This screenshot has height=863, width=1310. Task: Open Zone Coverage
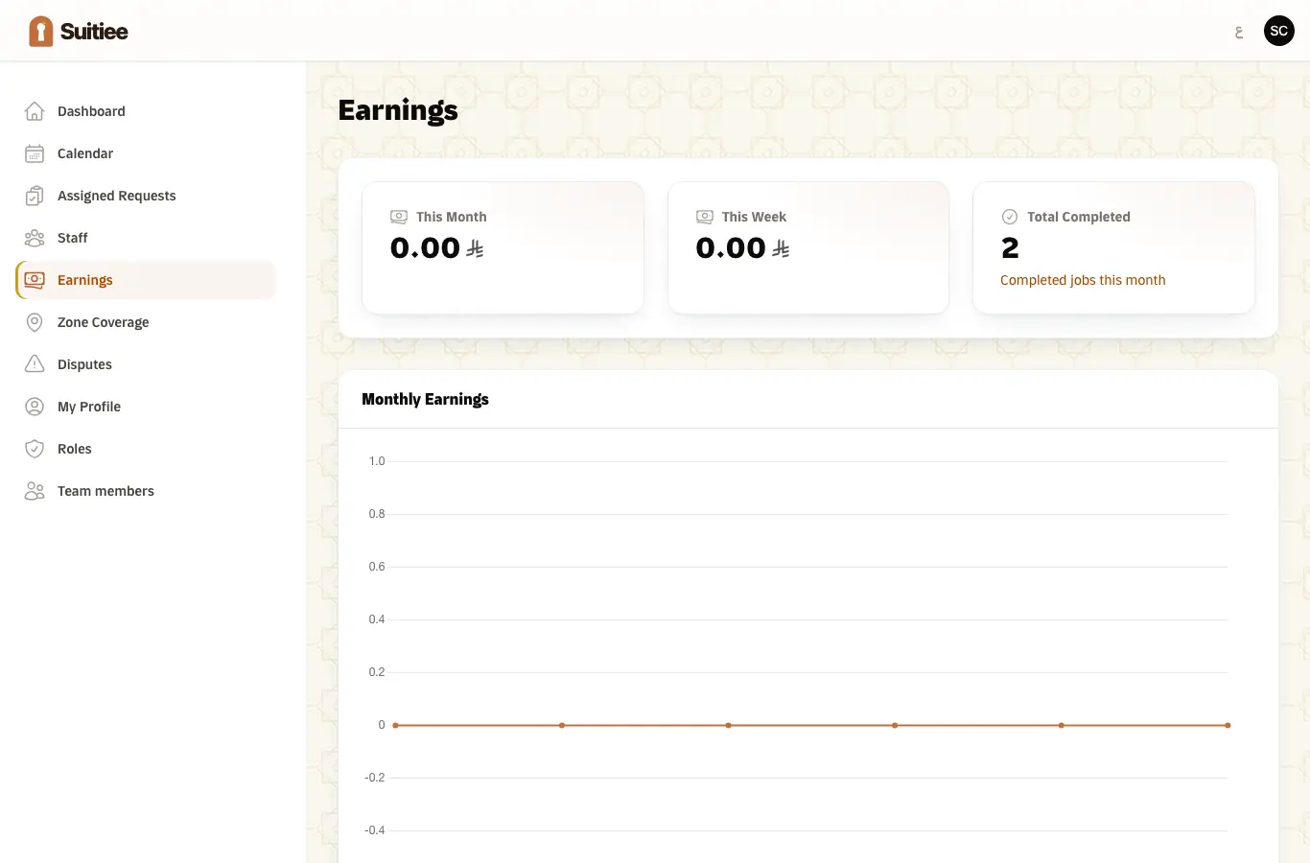[146, 322]
